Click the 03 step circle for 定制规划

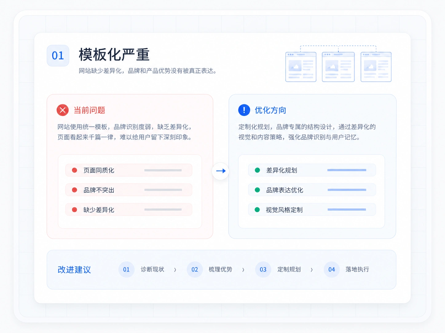[263, 270]
